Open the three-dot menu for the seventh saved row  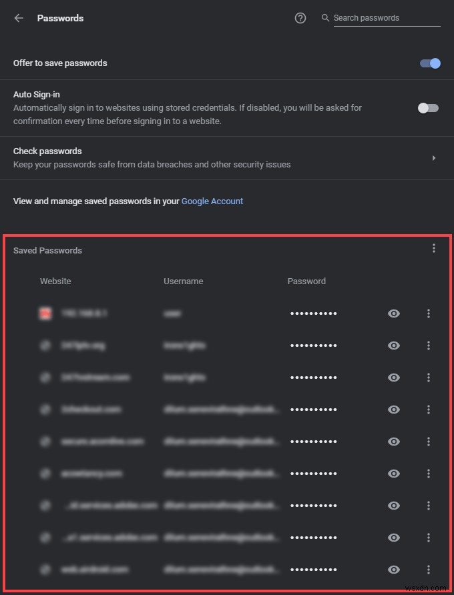429,506
